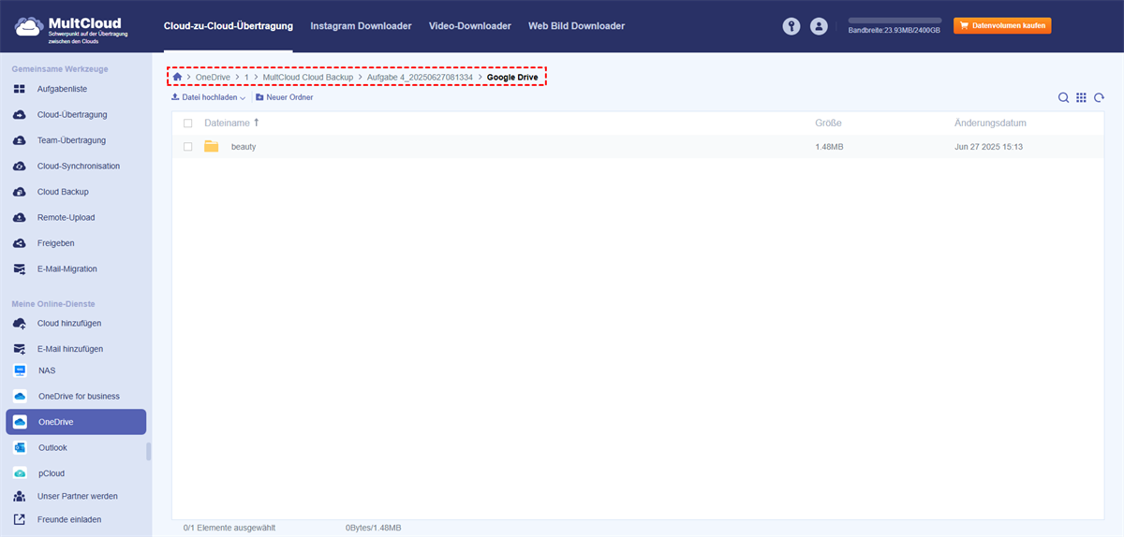The height and width of the screenshot is (537, 1124).
Task: Click the Team-Übertragung sidebar icon
Action: click(x=19, y=140)
